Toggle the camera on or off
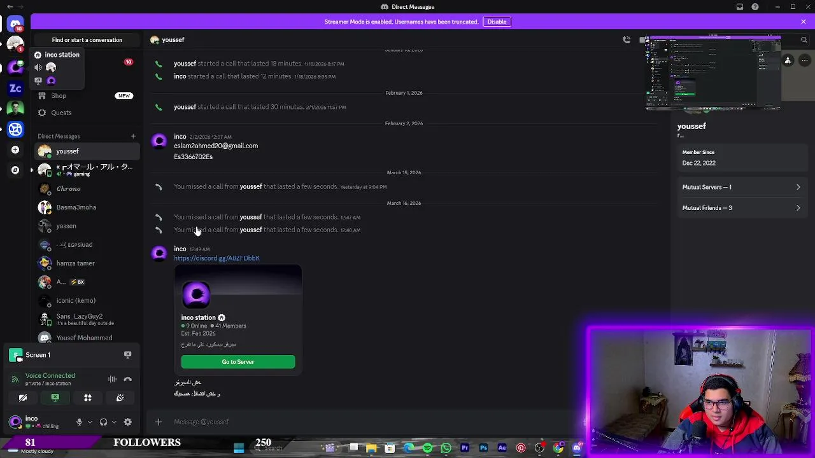This screenshot has height=458, width=815. click(23, 398)
